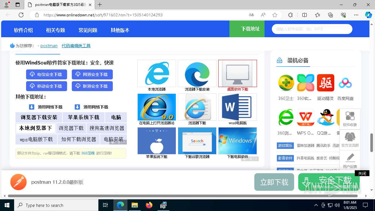The image size is (375, 211).
Task: Click the 游戏娱乐 category label
Action: pos(285,145)
